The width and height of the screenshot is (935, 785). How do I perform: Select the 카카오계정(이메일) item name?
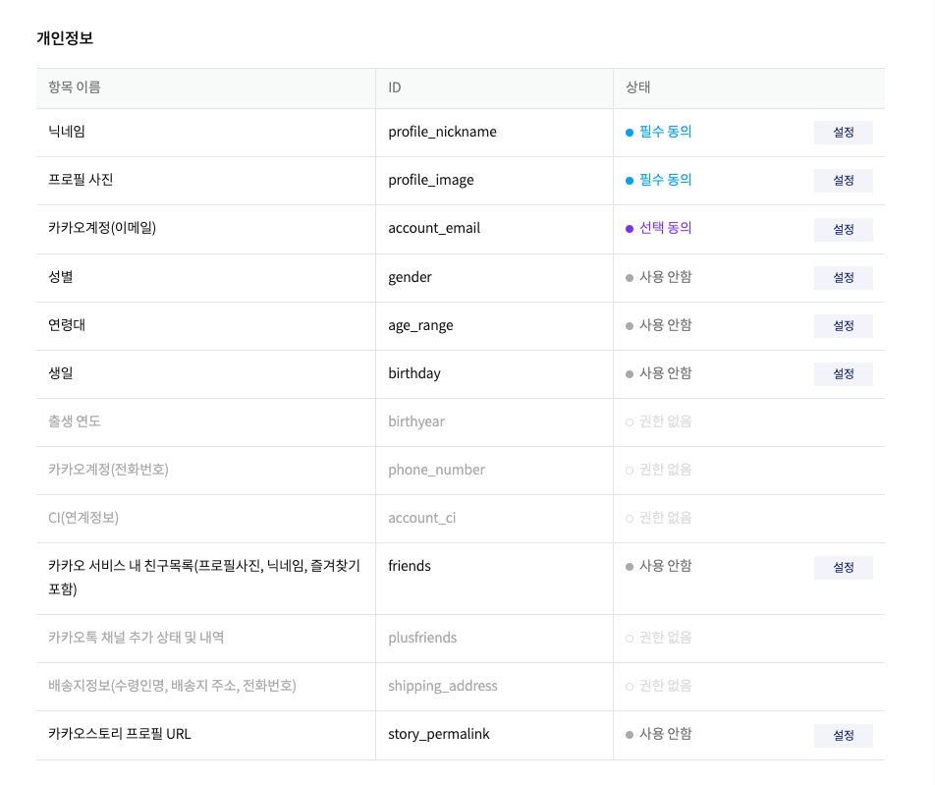coord(102,228)
